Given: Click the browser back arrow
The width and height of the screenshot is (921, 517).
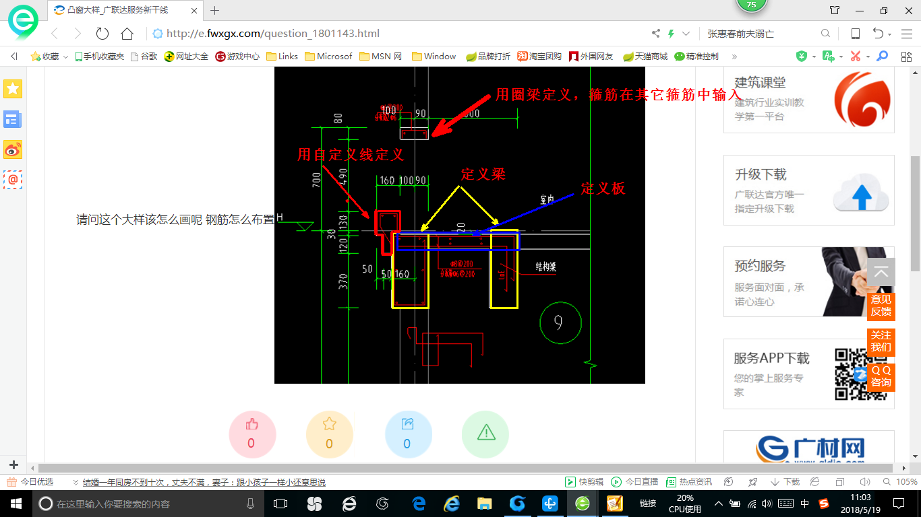Looking at the screenshot, I should point(55,34).
